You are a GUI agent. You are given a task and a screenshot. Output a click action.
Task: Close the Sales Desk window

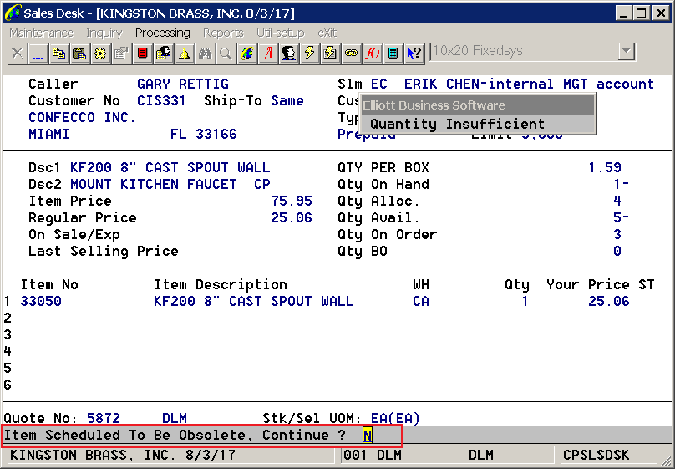coord(661,13)
